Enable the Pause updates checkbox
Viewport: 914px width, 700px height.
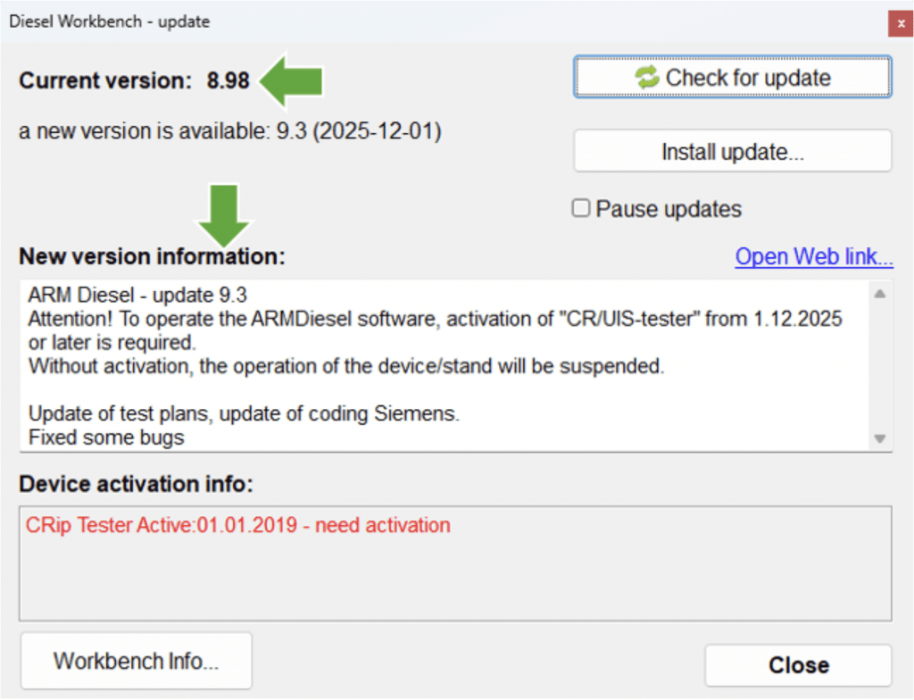(581, 209)
